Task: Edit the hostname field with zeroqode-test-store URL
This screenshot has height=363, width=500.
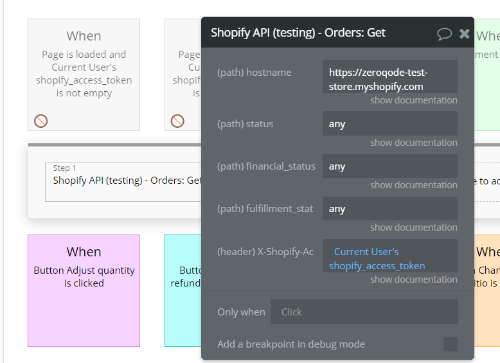Action: click(x=390, y=76)
